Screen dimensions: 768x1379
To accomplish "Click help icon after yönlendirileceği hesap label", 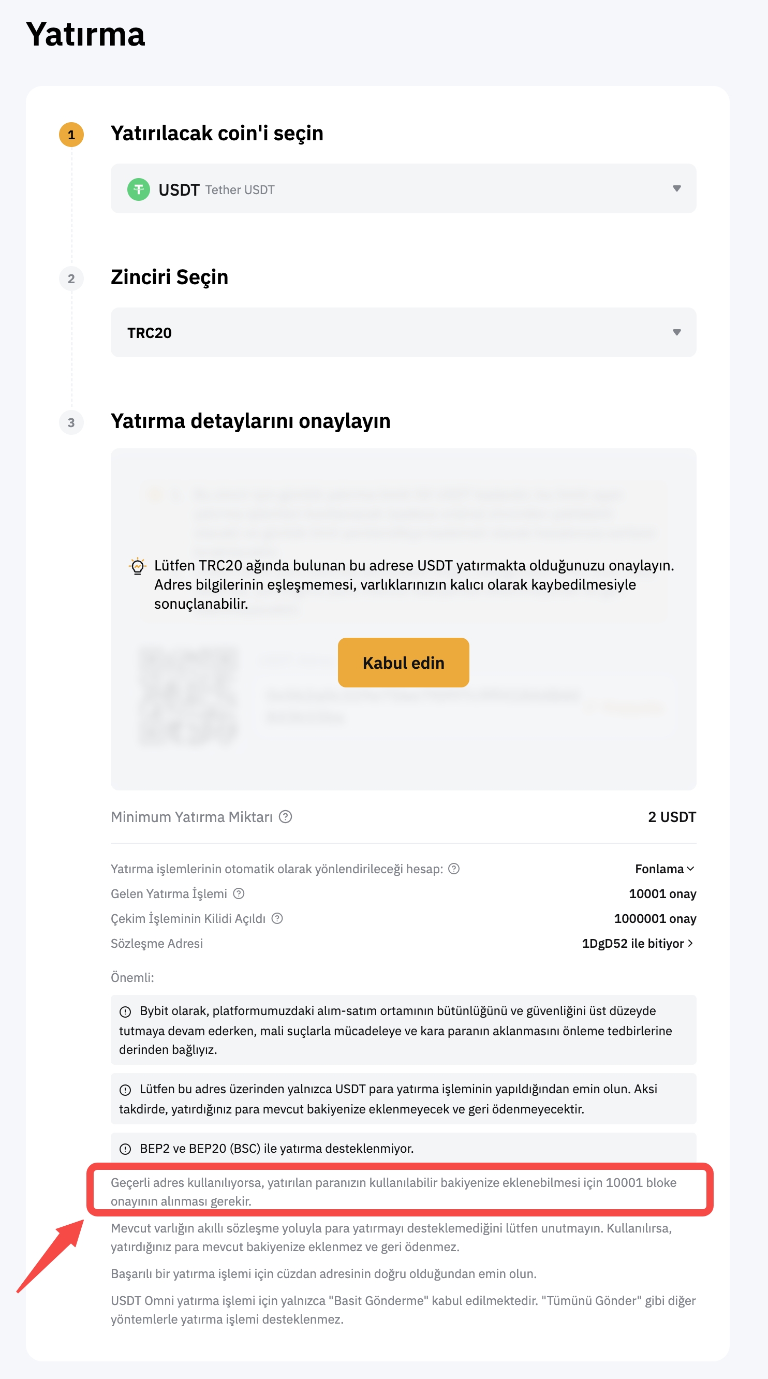I will coord(454,869).
